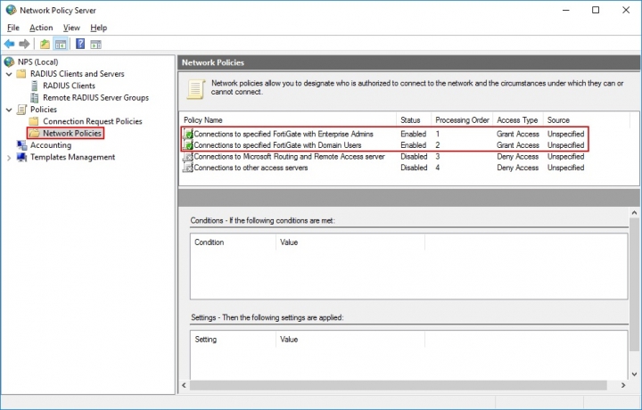The image size is (642, 410).
Task: Click the horizontal scrollbar right arrow
Action: click(623, 385)
